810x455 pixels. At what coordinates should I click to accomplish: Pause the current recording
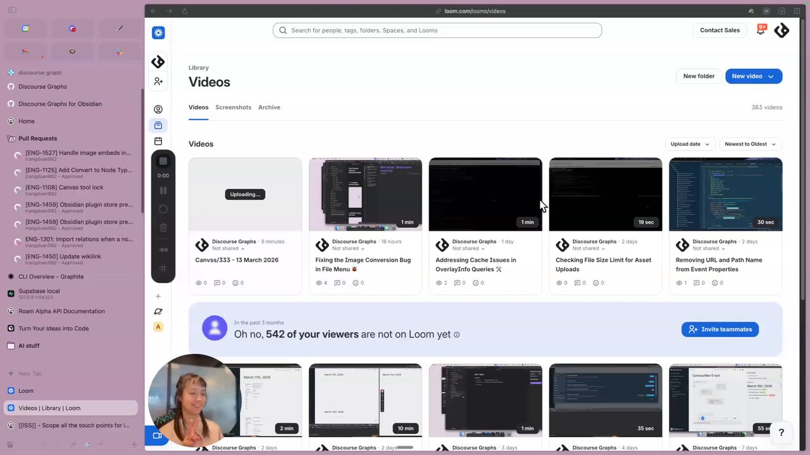coord(163,190)
